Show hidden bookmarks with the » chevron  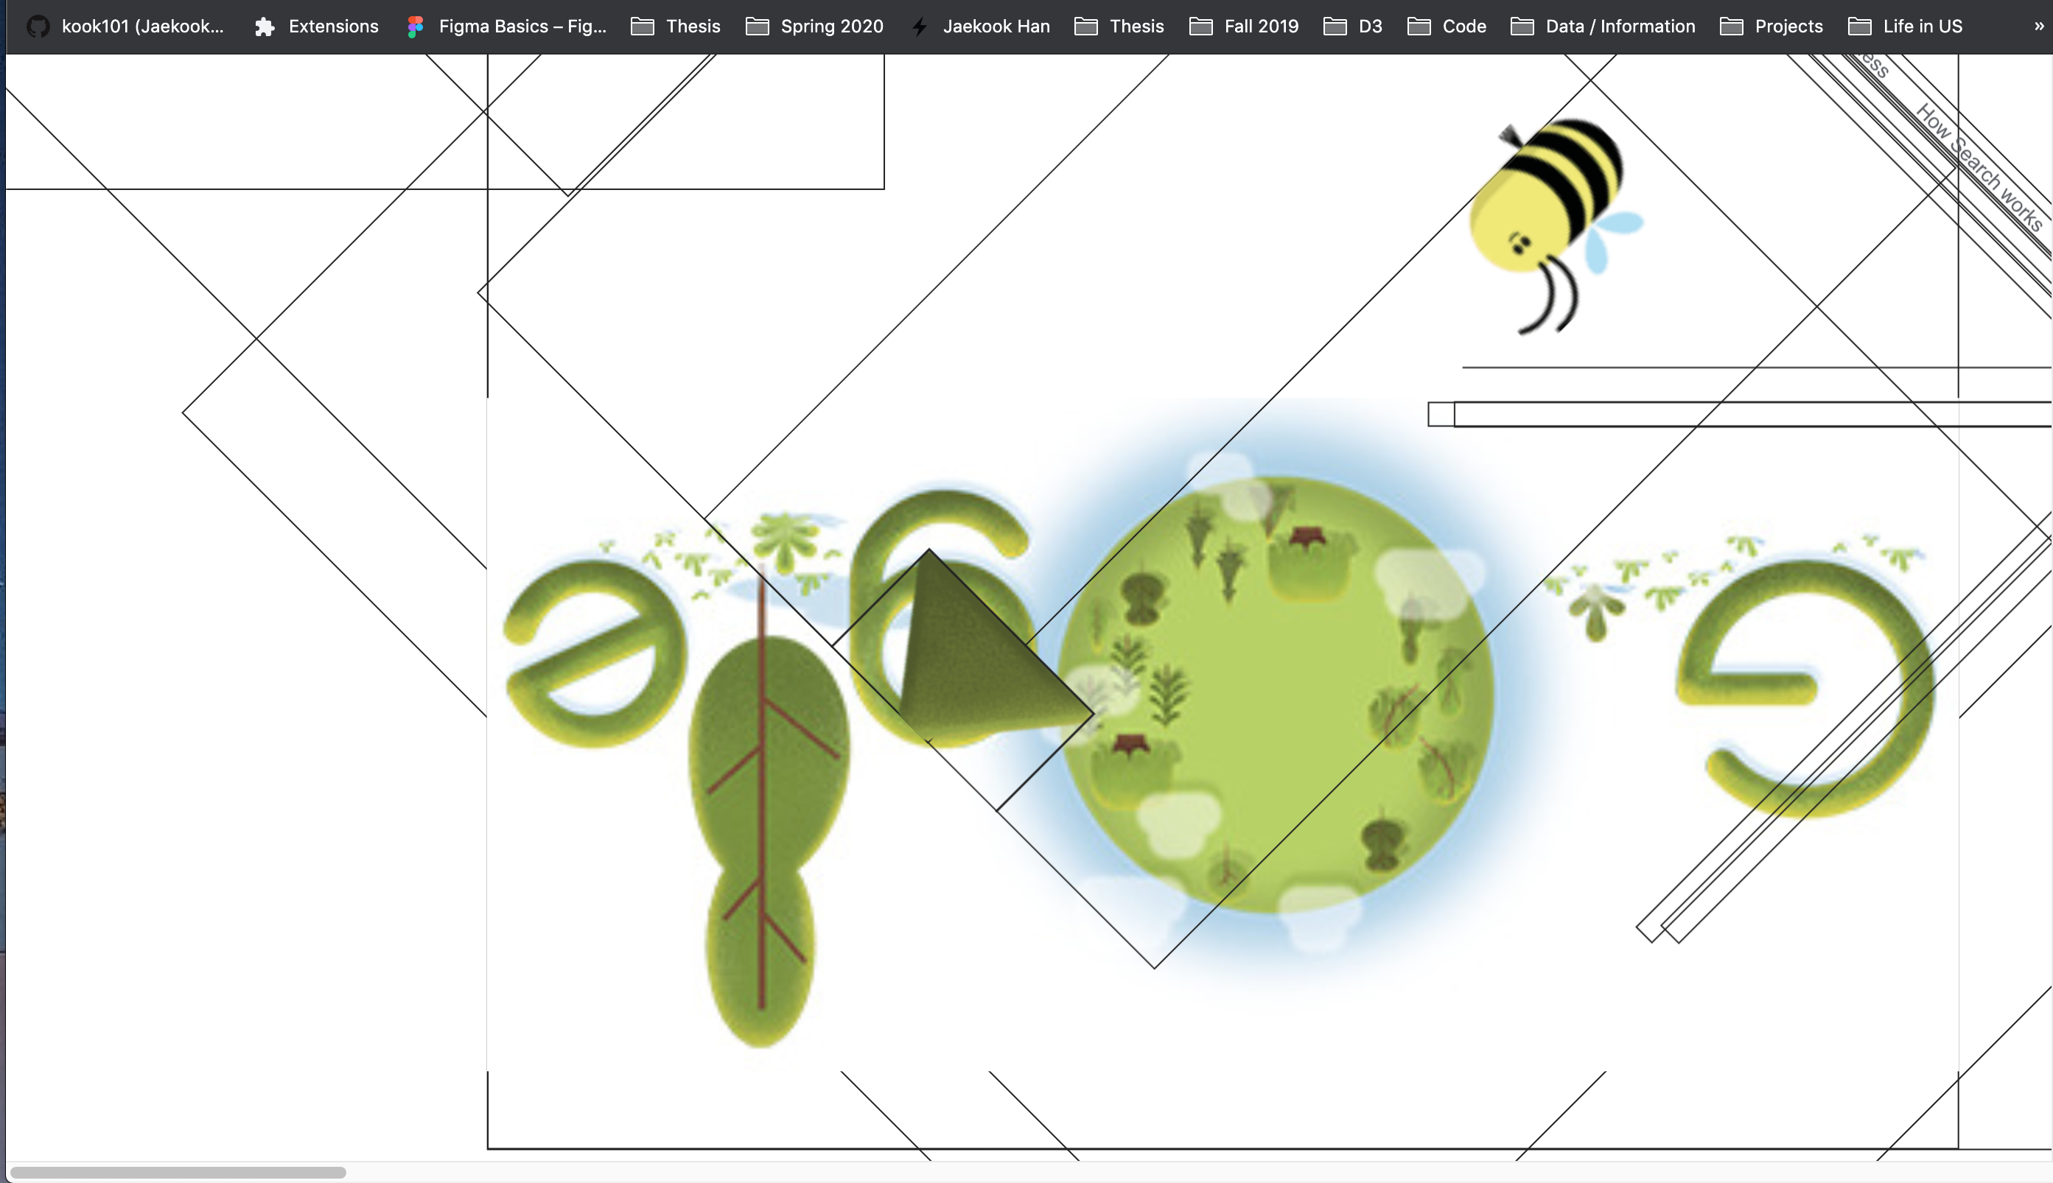(2038, 26)
